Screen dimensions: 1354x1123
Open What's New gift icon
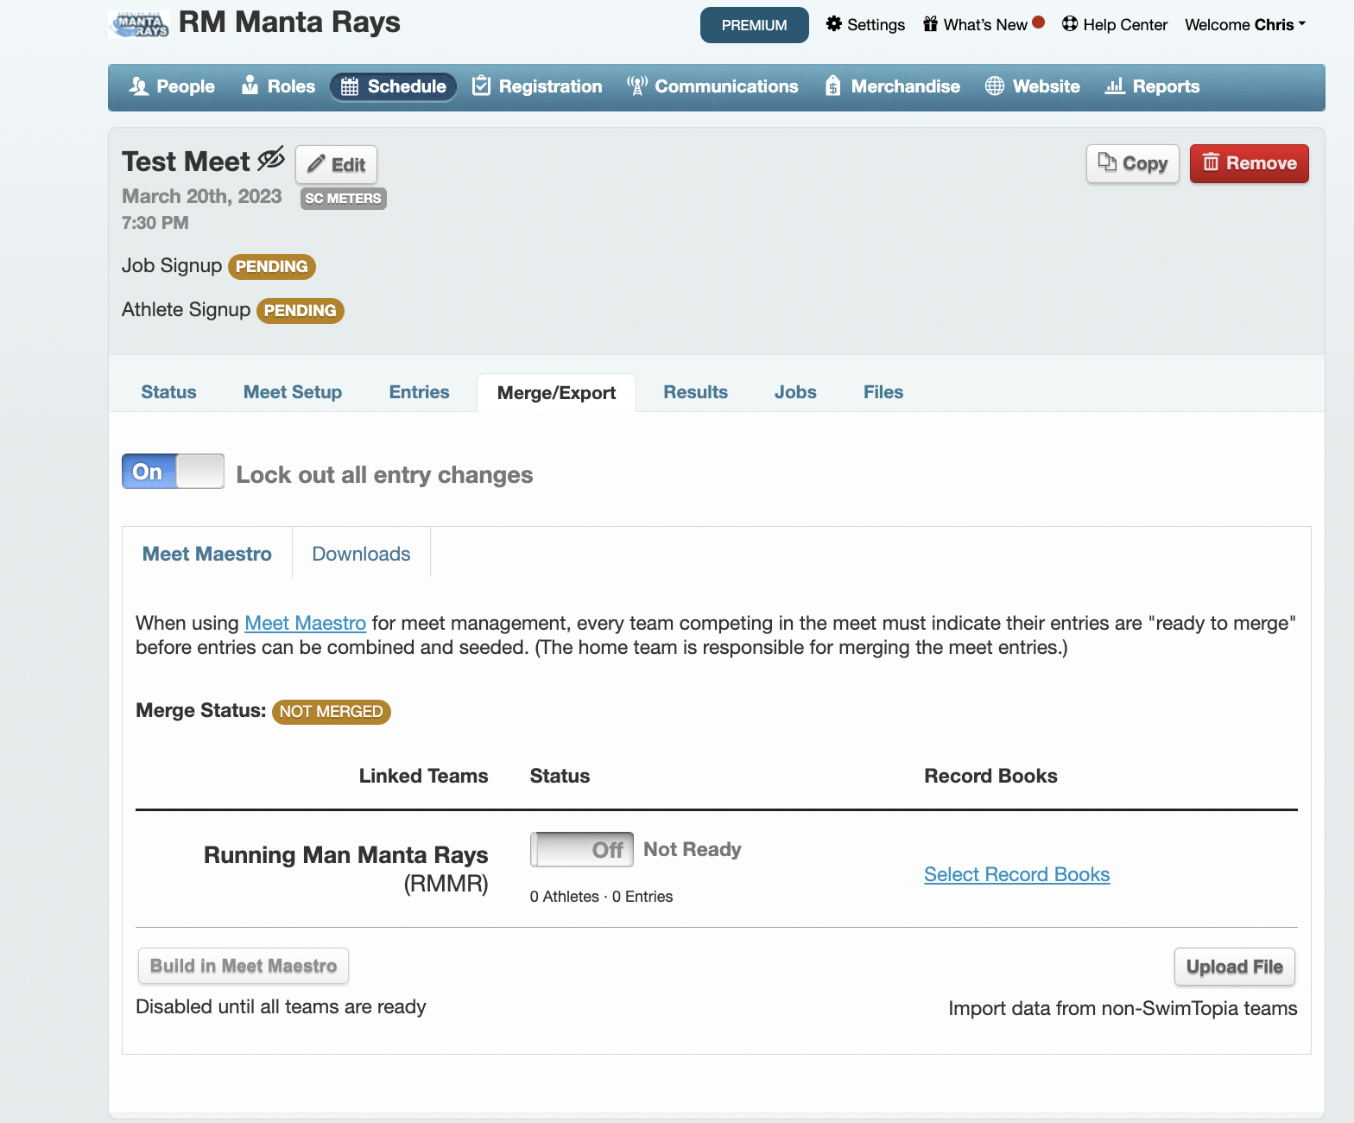[x=930, y=24]
